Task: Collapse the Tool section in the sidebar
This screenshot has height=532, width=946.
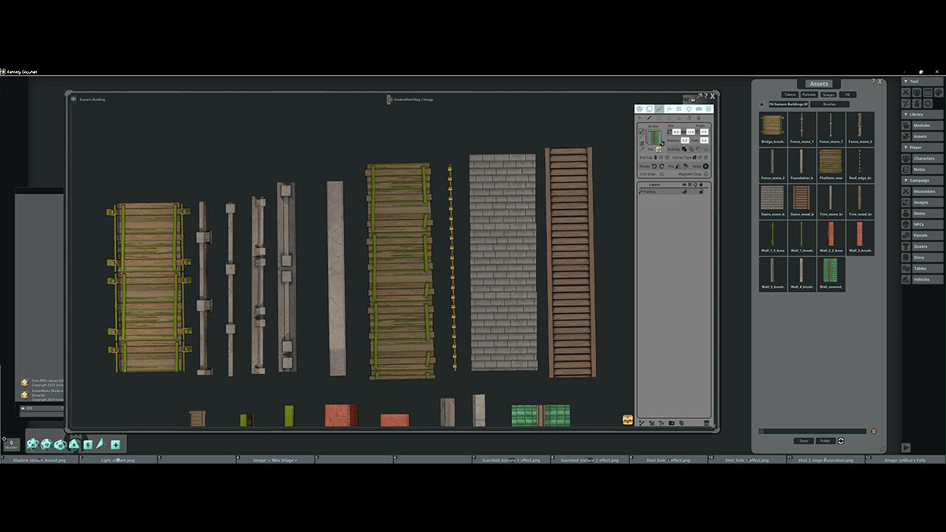Action: (x=906, y=81)
